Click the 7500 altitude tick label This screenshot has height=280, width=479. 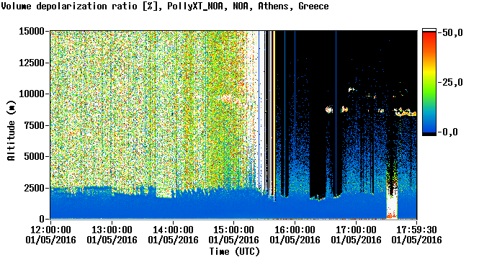35,125
